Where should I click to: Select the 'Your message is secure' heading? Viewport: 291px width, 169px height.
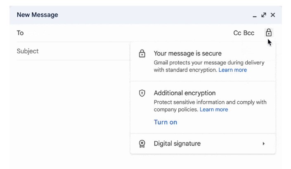pos(188,54)
